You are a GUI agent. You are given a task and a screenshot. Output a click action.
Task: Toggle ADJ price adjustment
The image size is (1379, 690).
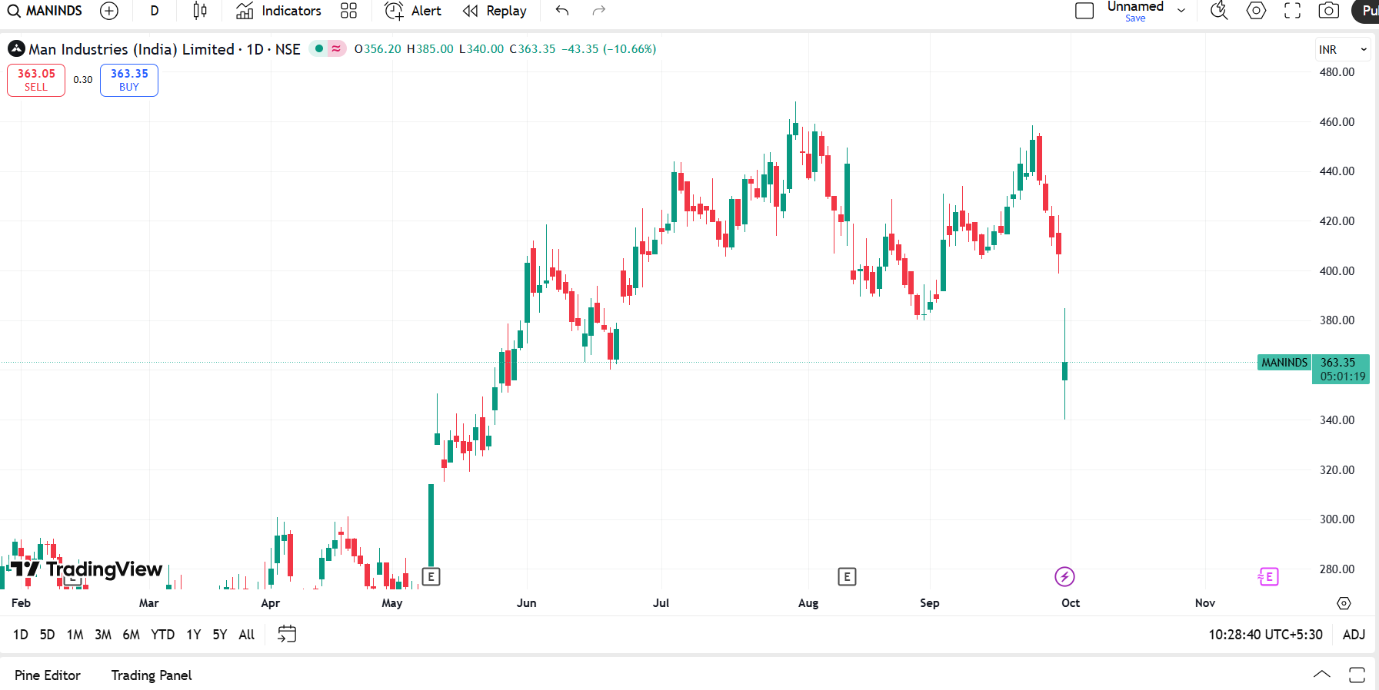click(1354, 635)
